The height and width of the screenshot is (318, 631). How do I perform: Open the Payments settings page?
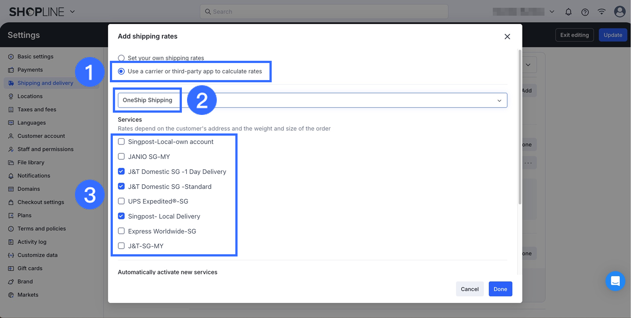(x=30, y=70)
